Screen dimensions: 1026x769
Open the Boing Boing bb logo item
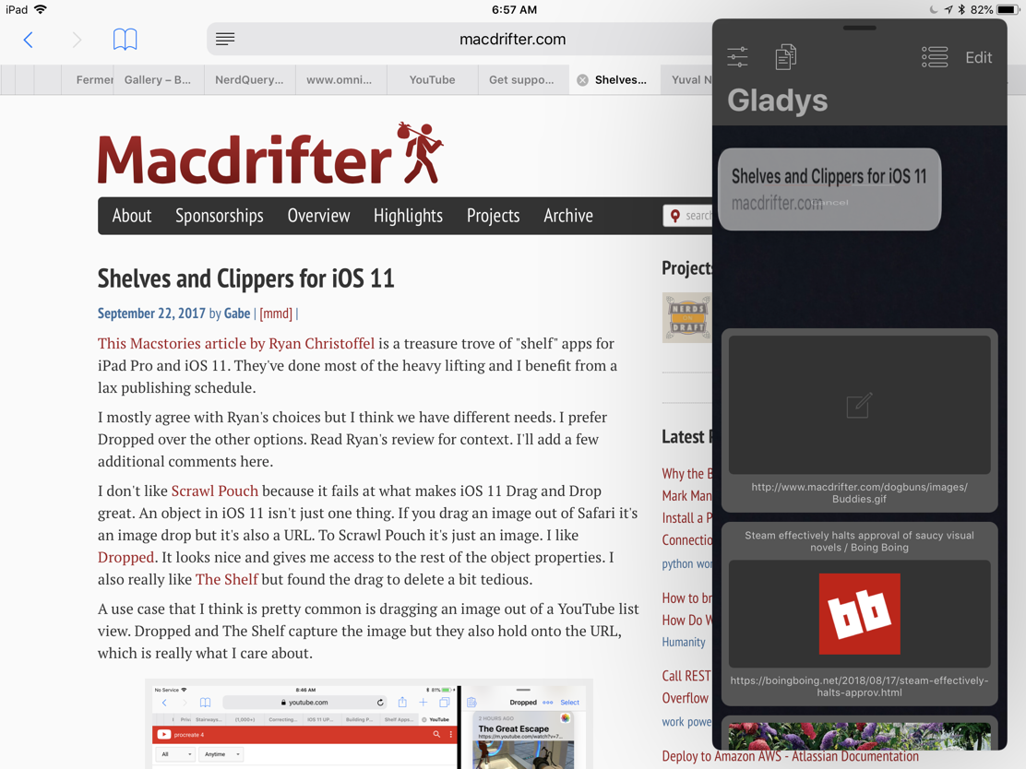click(x=859, y=613)
